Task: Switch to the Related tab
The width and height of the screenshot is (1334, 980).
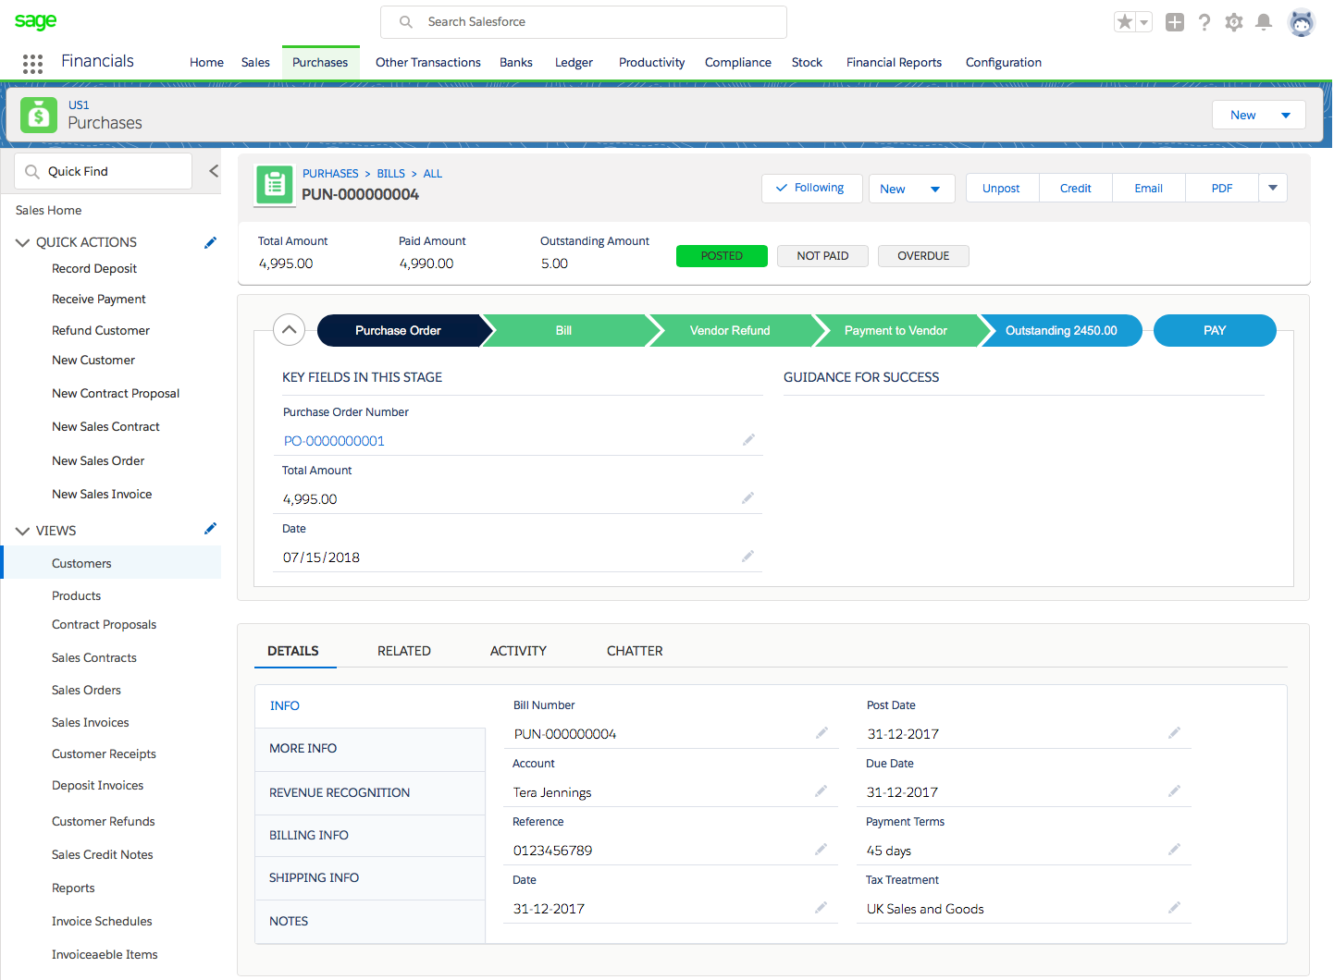Action: 404,651
